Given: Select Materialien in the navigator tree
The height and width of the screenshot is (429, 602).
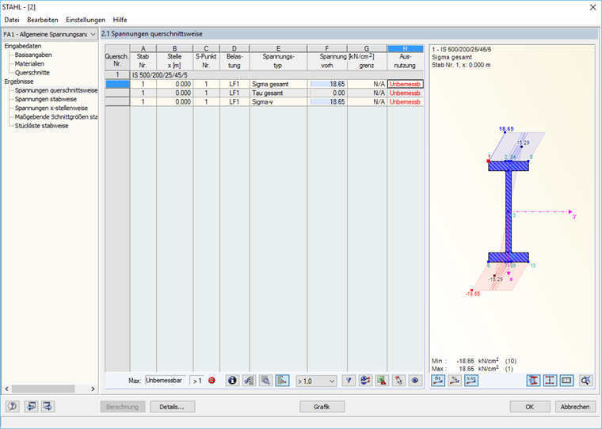Looking at the screenshot, I should [x=29, y=63].
